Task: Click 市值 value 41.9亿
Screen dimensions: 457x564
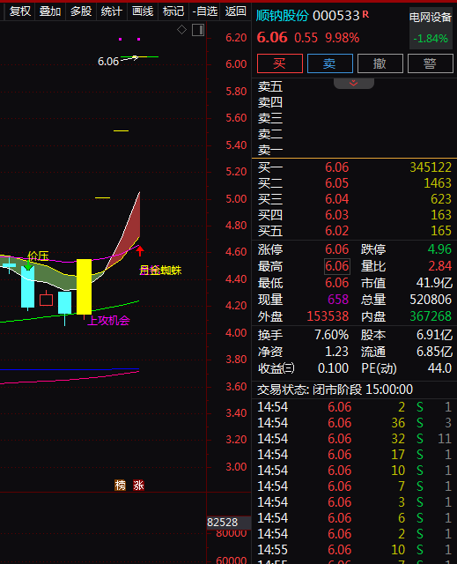Action: tap(434, 283)
